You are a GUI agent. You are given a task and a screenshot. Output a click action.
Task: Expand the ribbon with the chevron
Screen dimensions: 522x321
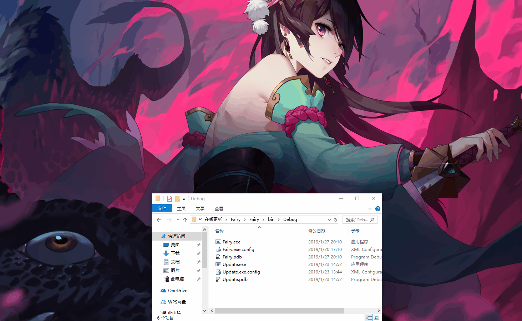(370, 209)
